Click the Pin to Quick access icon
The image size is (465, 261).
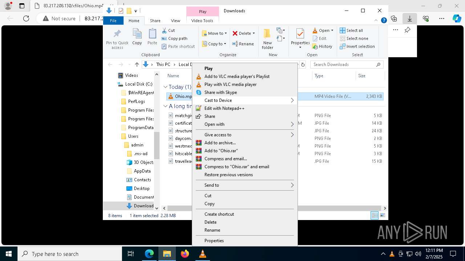tap(117, 34)
